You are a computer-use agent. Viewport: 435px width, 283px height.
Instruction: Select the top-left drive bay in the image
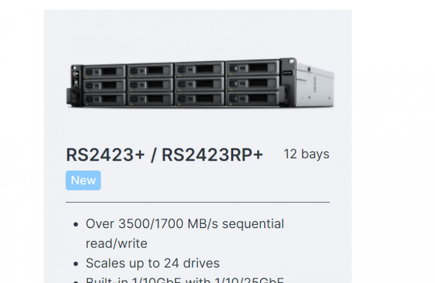pos(104,72)
